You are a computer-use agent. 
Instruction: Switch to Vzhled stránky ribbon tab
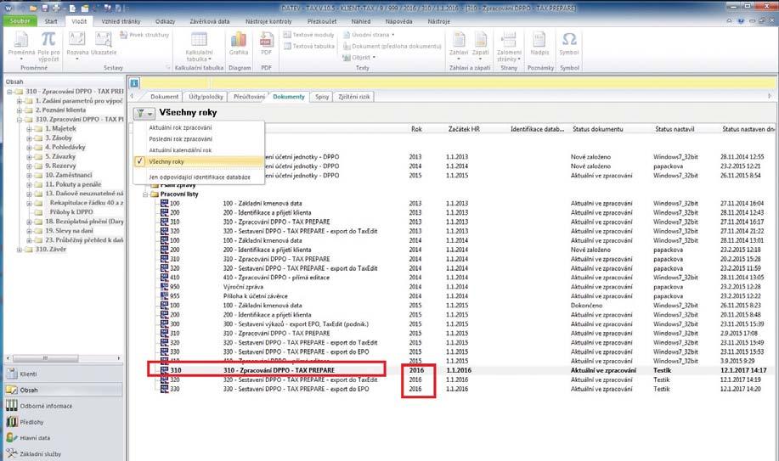pyautogui.click(x=121, y=21)
